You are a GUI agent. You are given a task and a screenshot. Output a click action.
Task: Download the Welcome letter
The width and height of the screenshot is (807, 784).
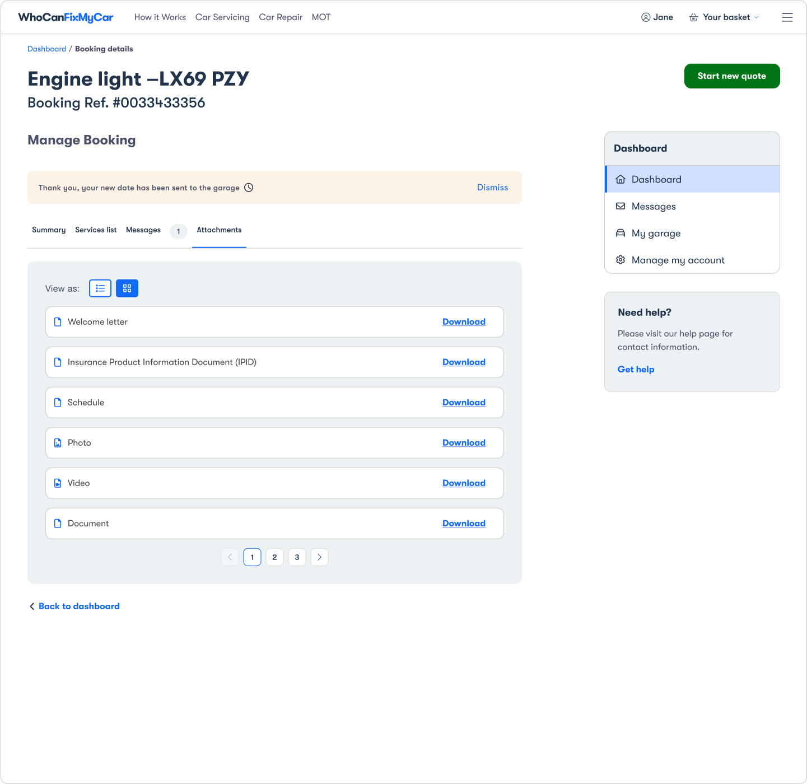(464, 322)
